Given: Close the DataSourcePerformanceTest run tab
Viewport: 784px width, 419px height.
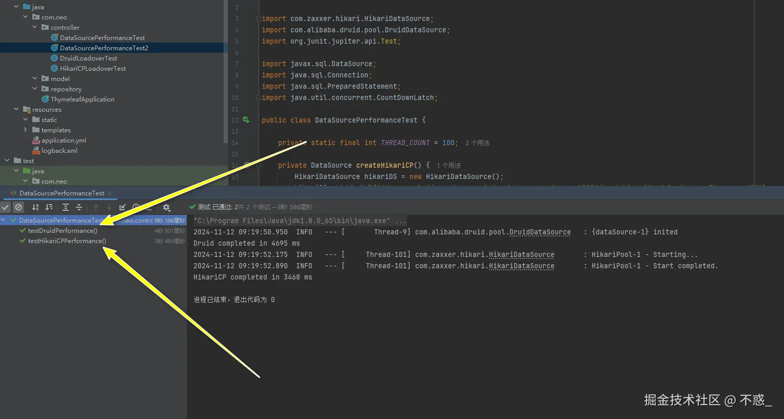Looking at the screenshot, I should point(110,193).
